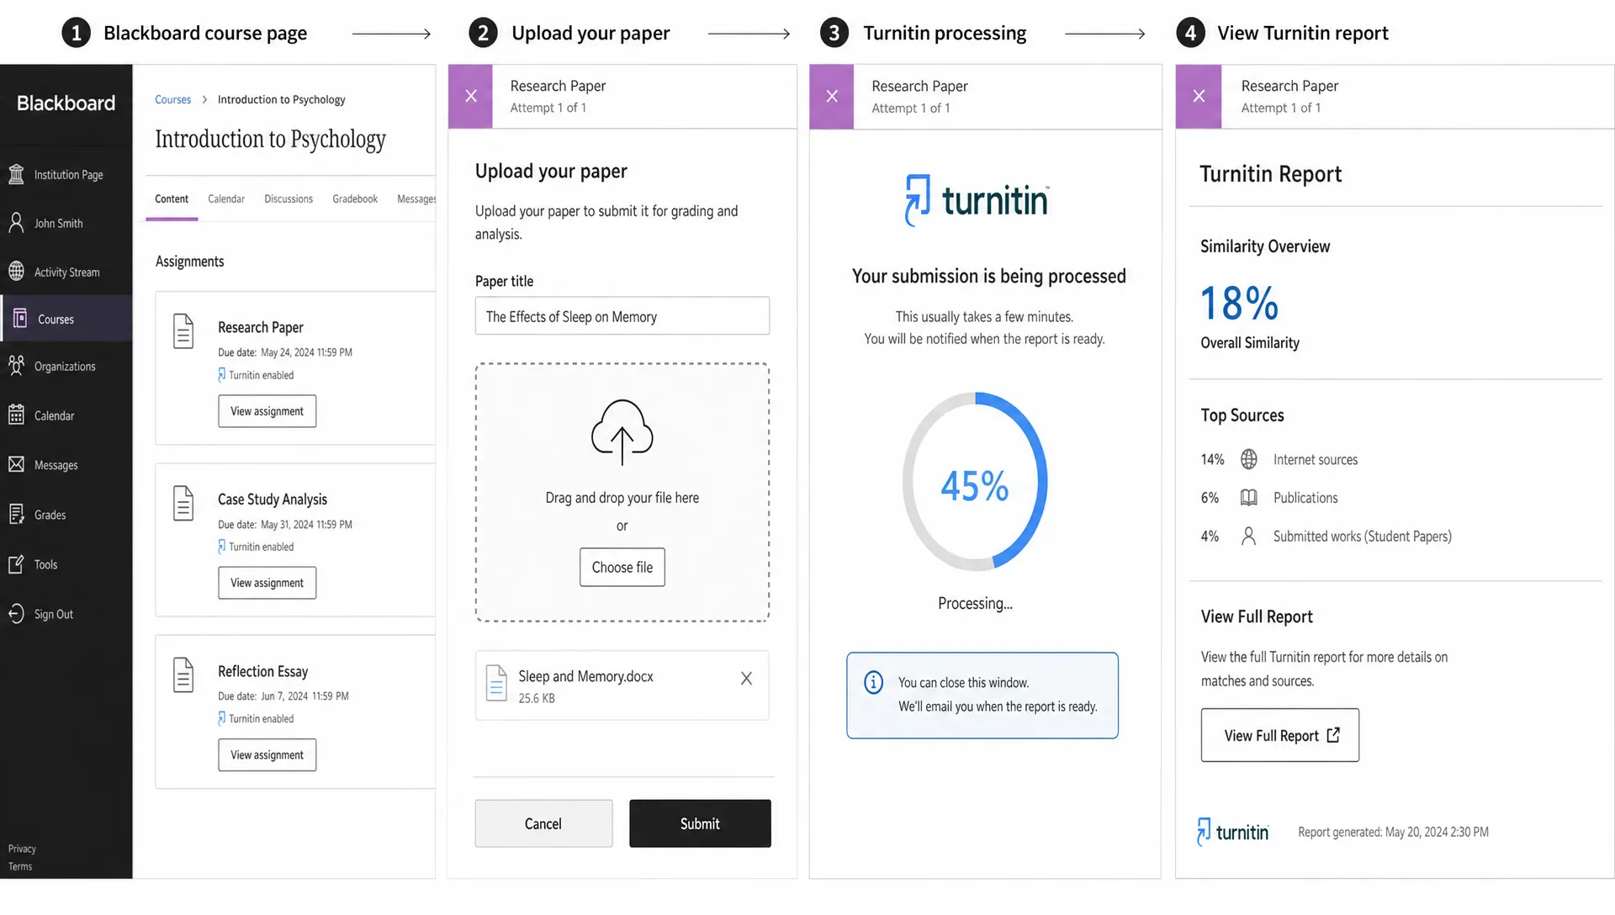This screenshot has height=915, width=1615.
Task: Open the Messages envelope icon
Action: click(16, 464)
